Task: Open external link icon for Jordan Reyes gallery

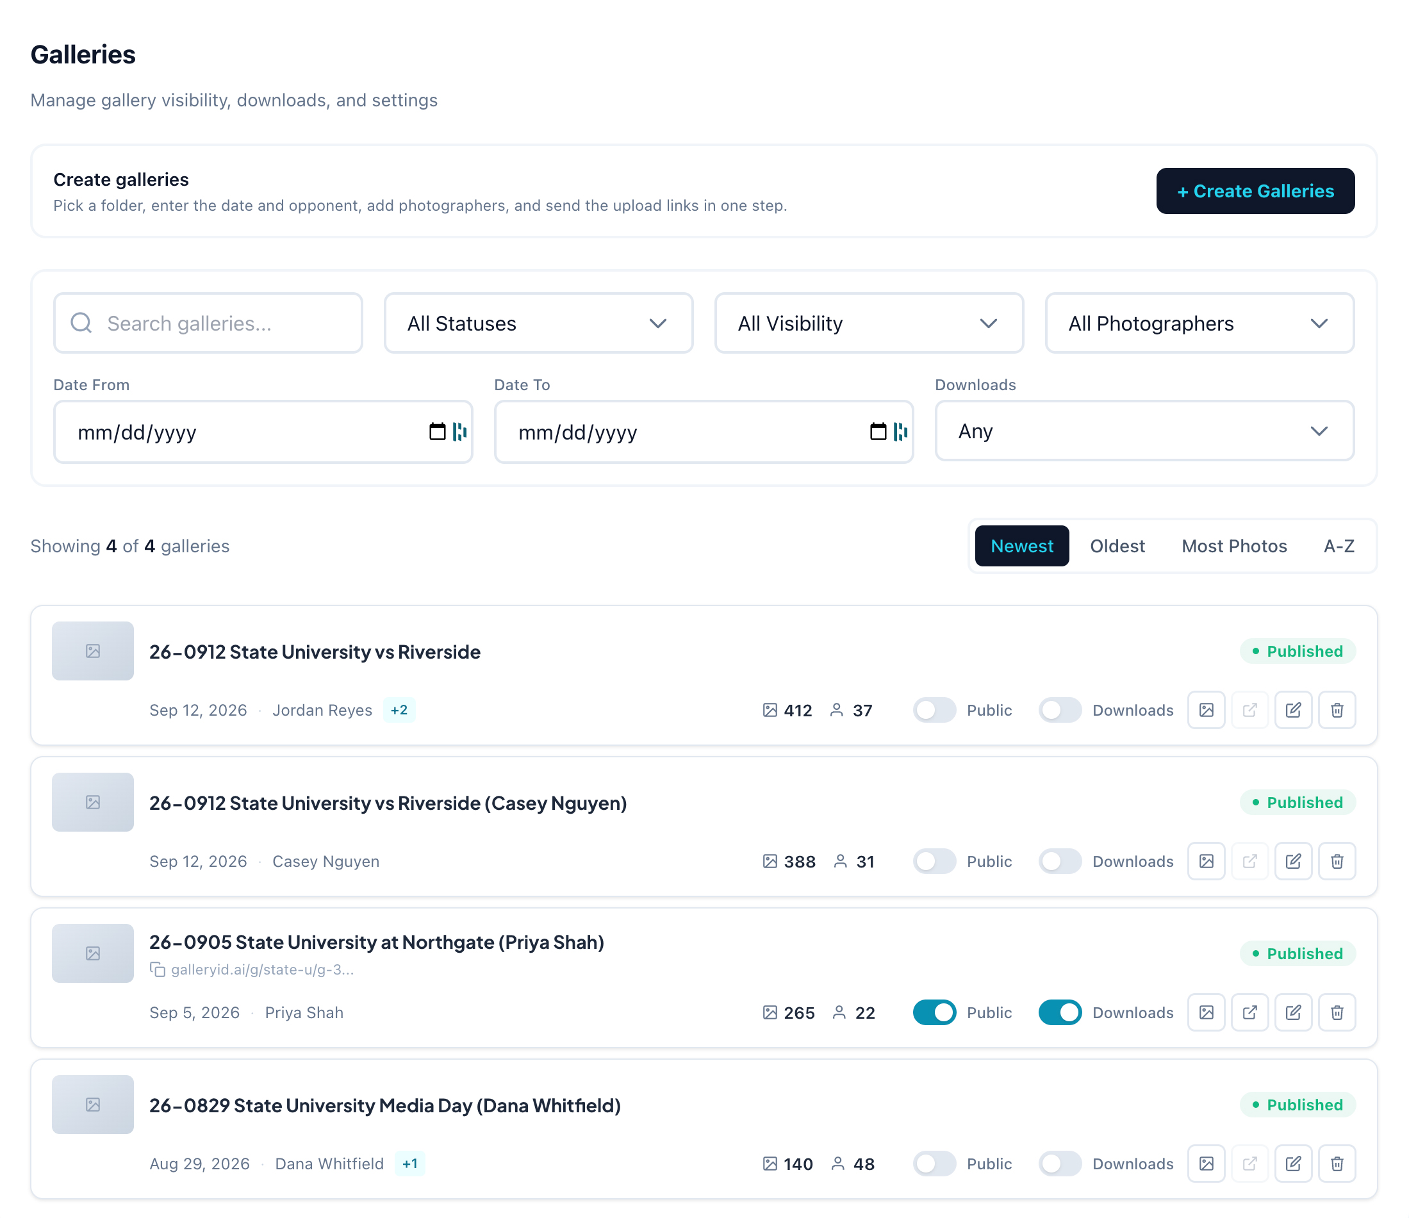Action: pyautogui.click(x=1249, y=710)
